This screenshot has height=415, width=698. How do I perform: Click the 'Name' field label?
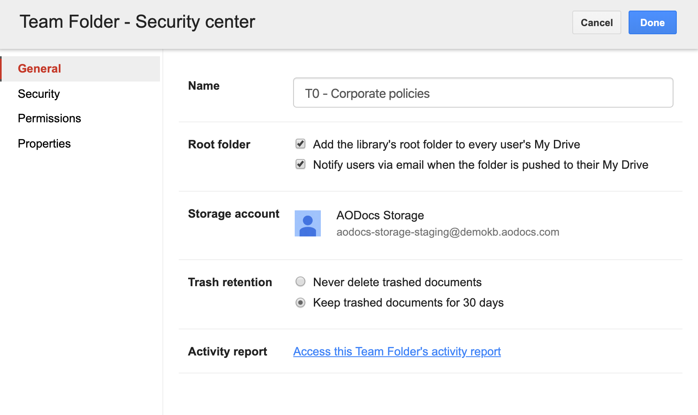pos(204,86)
